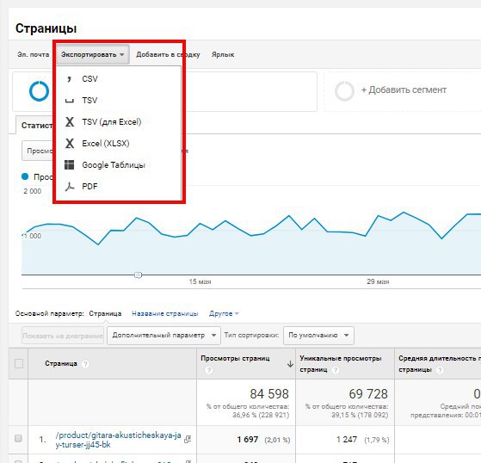The image size is (481, 463).
Task: Click the grey add-segment circle icon
Action: (344, 91)
